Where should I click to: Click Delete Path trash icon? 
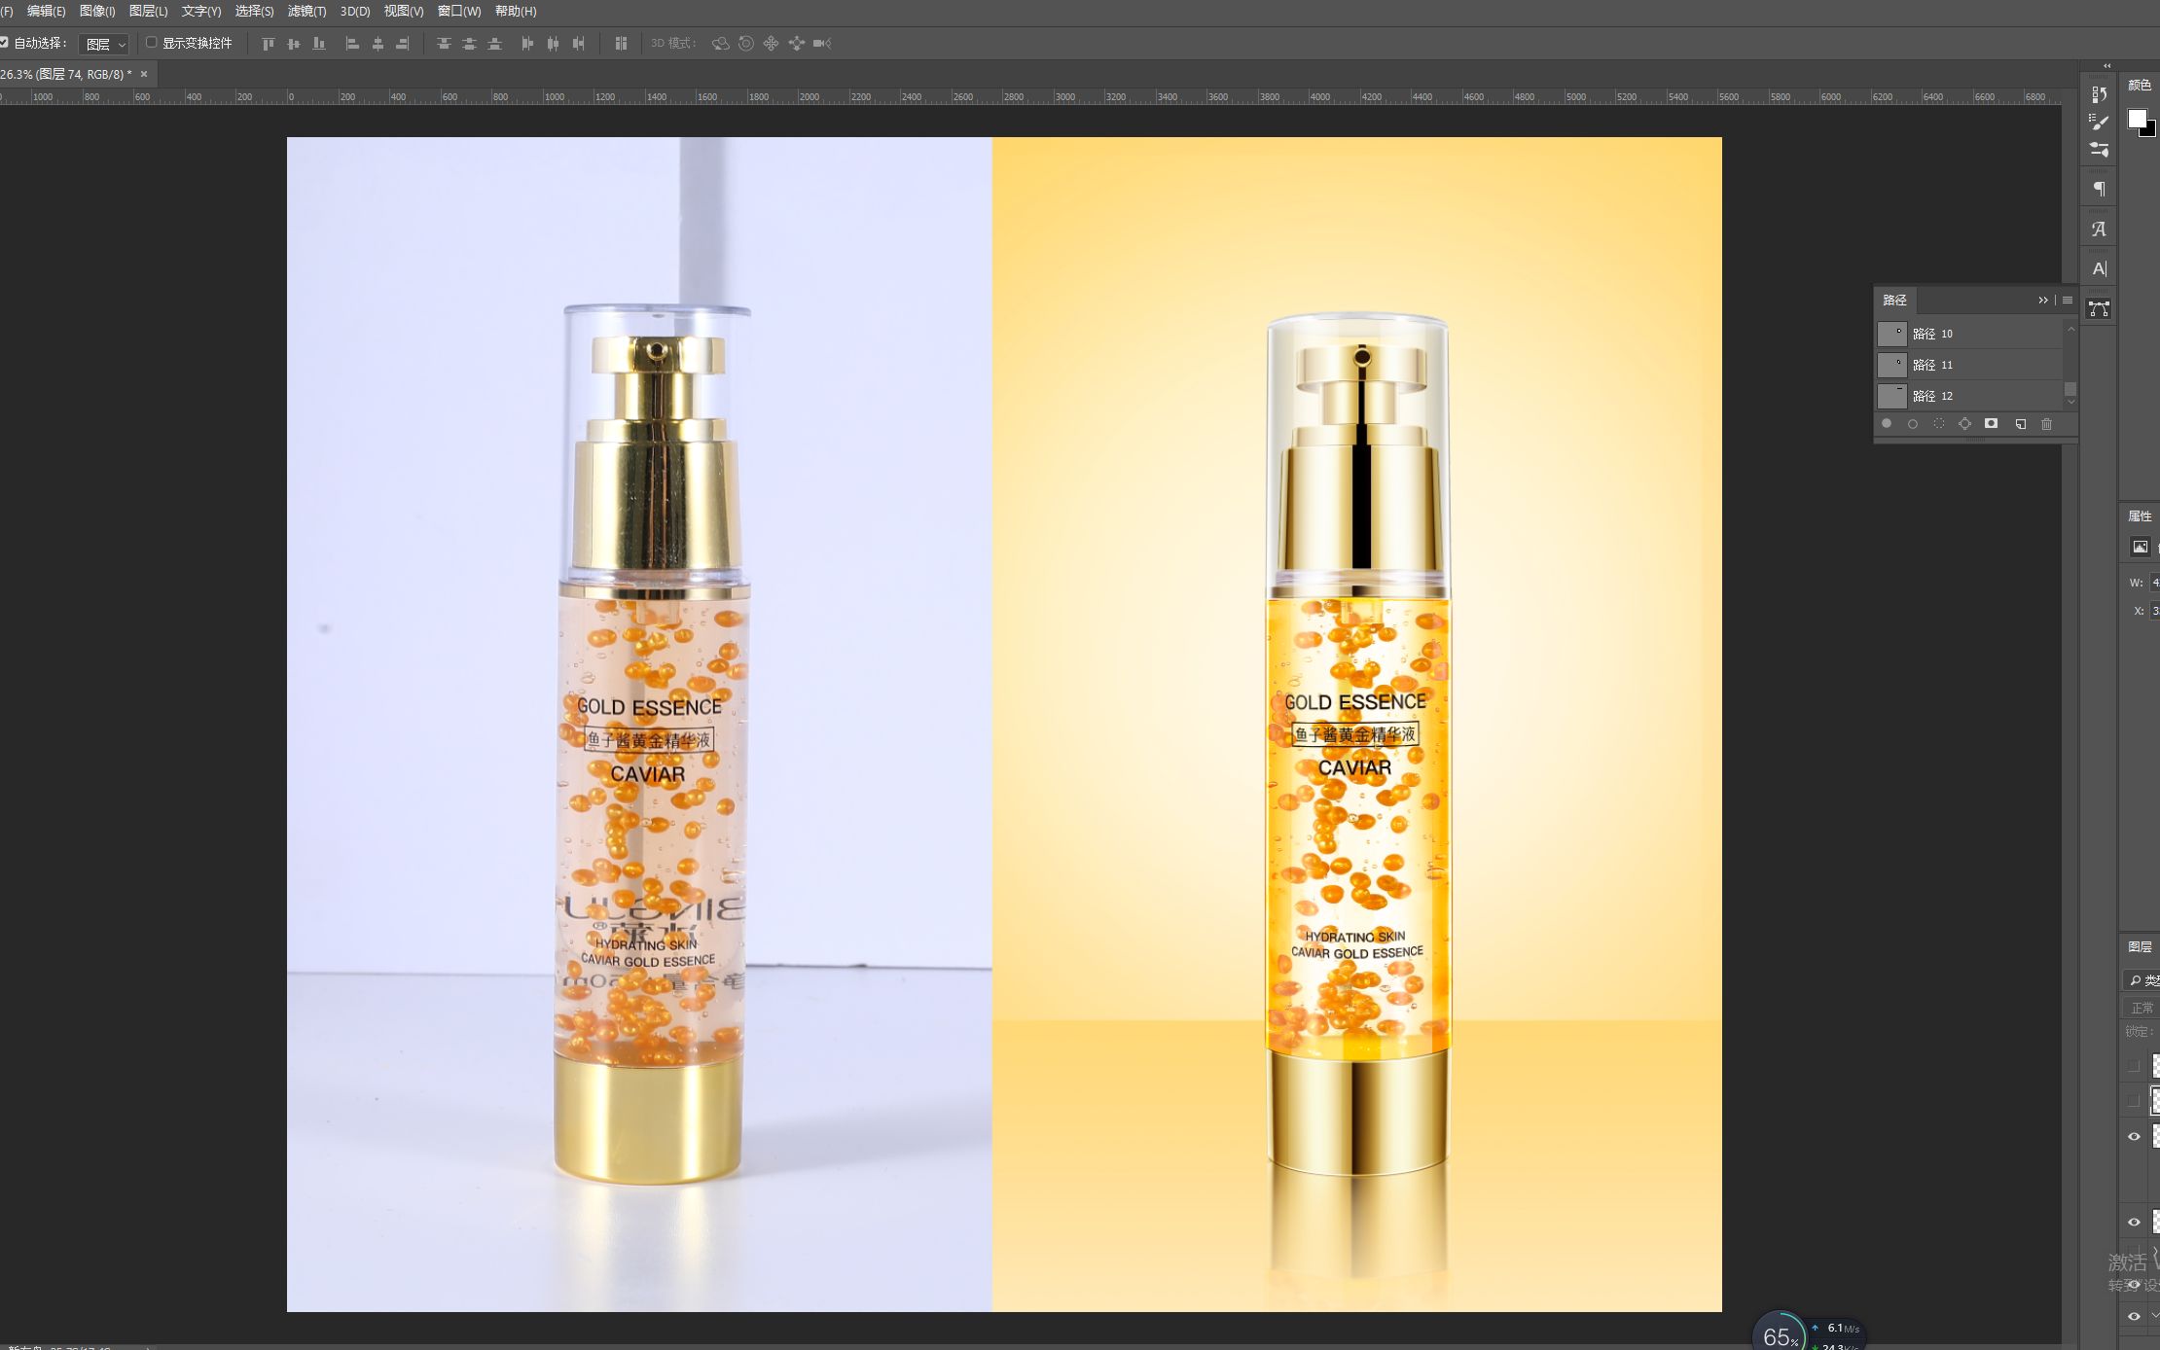click(2046, 424)
